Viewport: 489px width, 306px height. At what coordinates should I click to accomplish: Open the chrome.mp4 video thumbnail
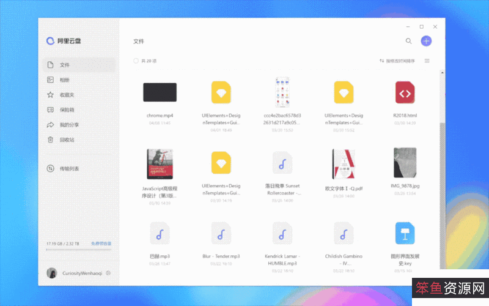point(160,92)
